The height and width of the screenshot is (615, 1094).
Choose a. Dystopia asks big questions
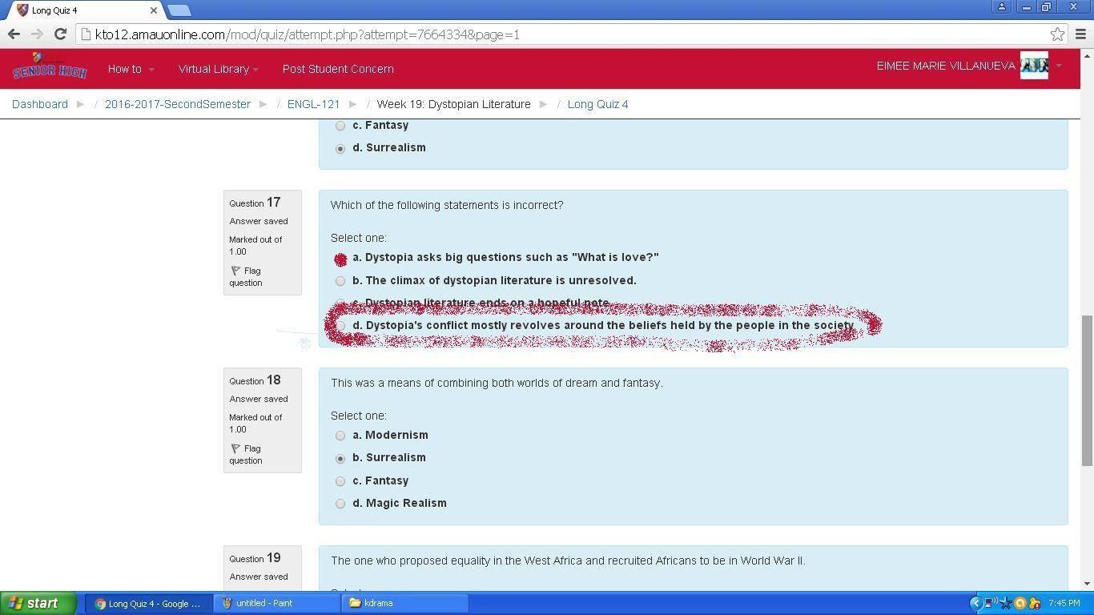coord(340,259)
